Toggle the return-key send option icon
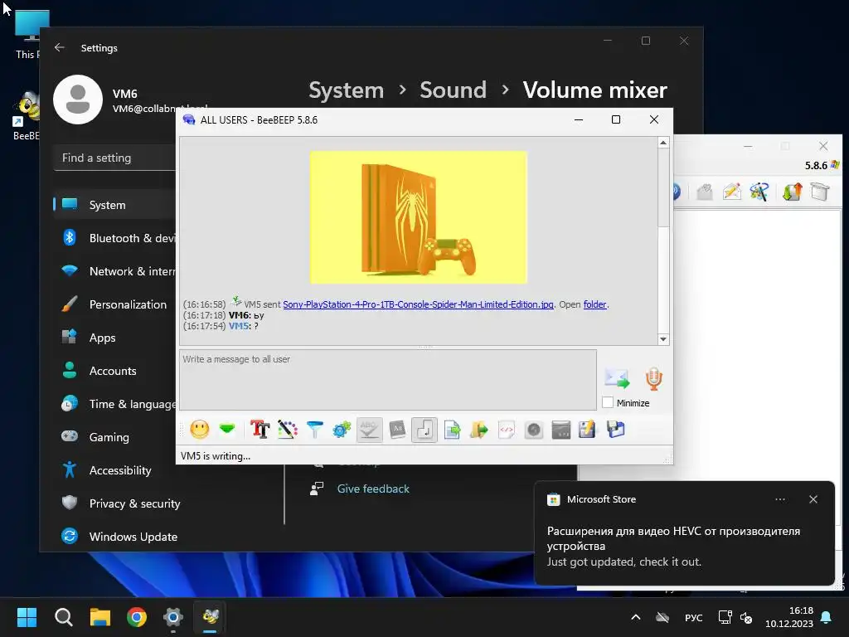The image size is (849, 637). click(424, 430)
